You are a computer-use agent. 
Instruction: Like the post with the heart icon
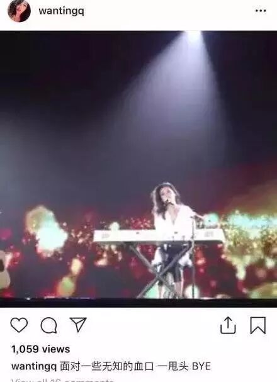19,325
